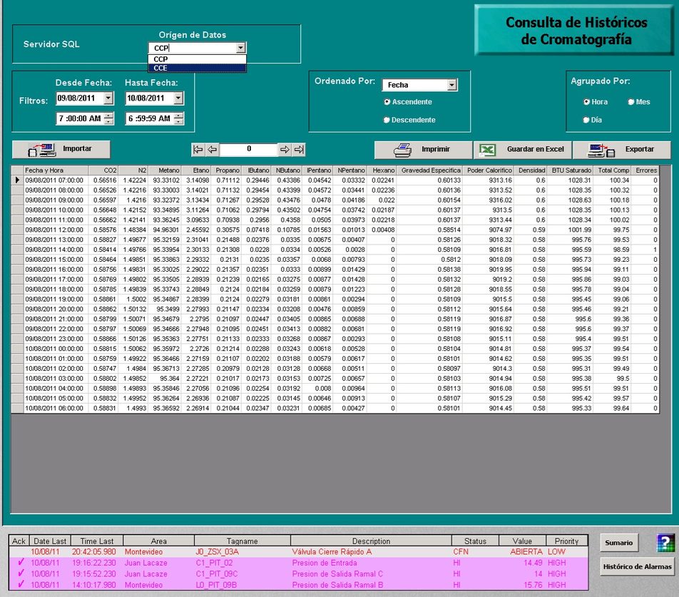This screenshot has width=679, height=597.
Task: Open Desde Fecha date dropdown
Action: [108, 98]
